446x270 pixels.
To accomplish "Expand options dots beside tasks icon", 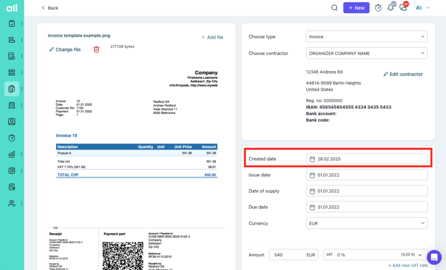I will click(22, 23).
